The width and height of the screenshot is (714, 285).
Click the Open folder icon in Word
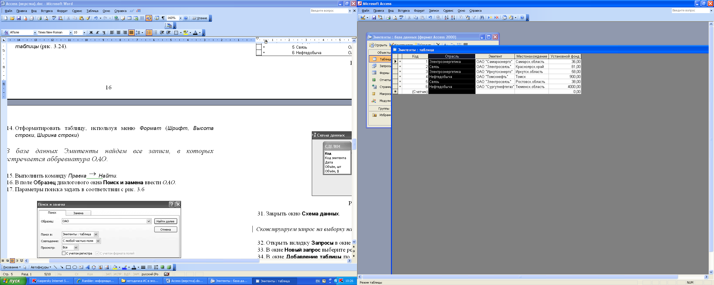12,18
